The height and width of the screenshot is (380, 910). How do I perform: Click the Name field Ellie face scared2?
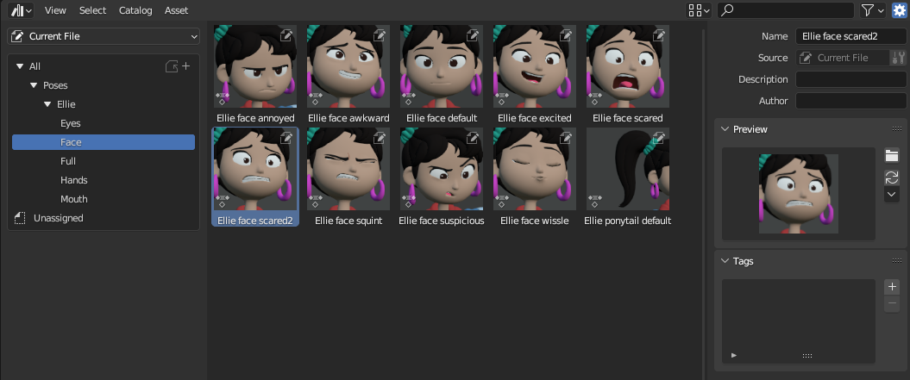click(x=850, y=36)
